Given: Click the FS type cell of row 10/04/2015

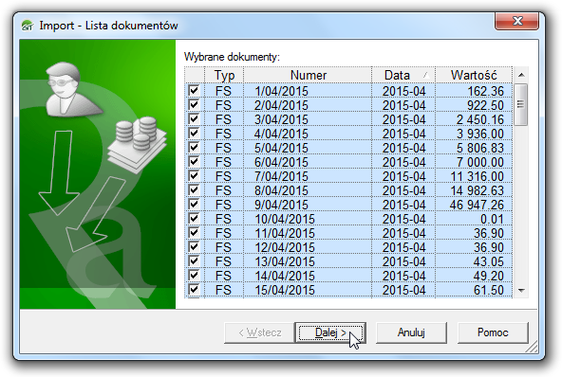Looking at the screenshot, I should tap(224, 219).
